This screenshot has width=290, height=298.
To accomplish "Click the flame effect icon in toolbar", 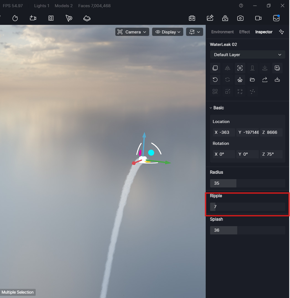I will pyautogui.click(x=15, y=18).
